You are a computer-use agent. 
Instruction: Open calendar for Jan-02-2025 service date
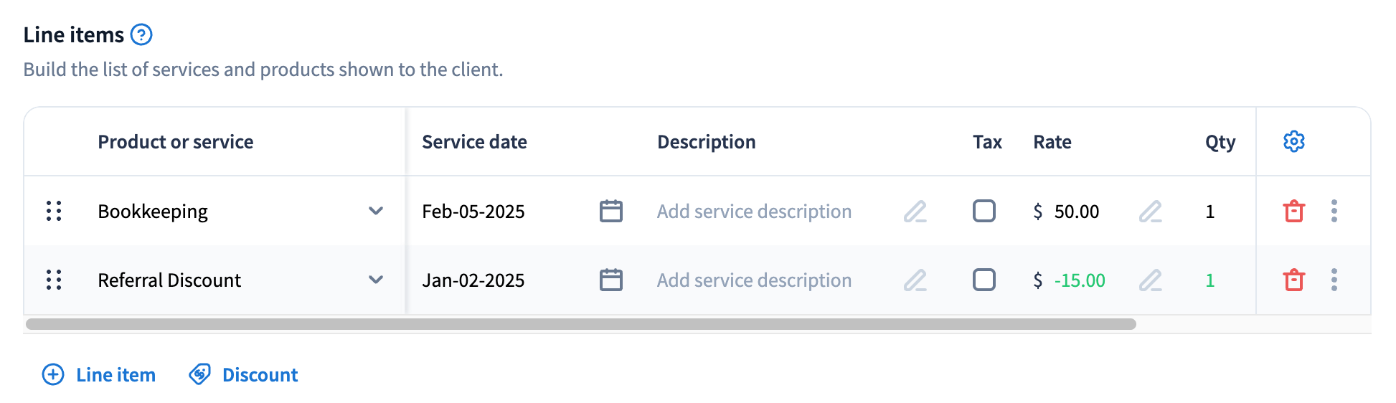tap(610, 280)
